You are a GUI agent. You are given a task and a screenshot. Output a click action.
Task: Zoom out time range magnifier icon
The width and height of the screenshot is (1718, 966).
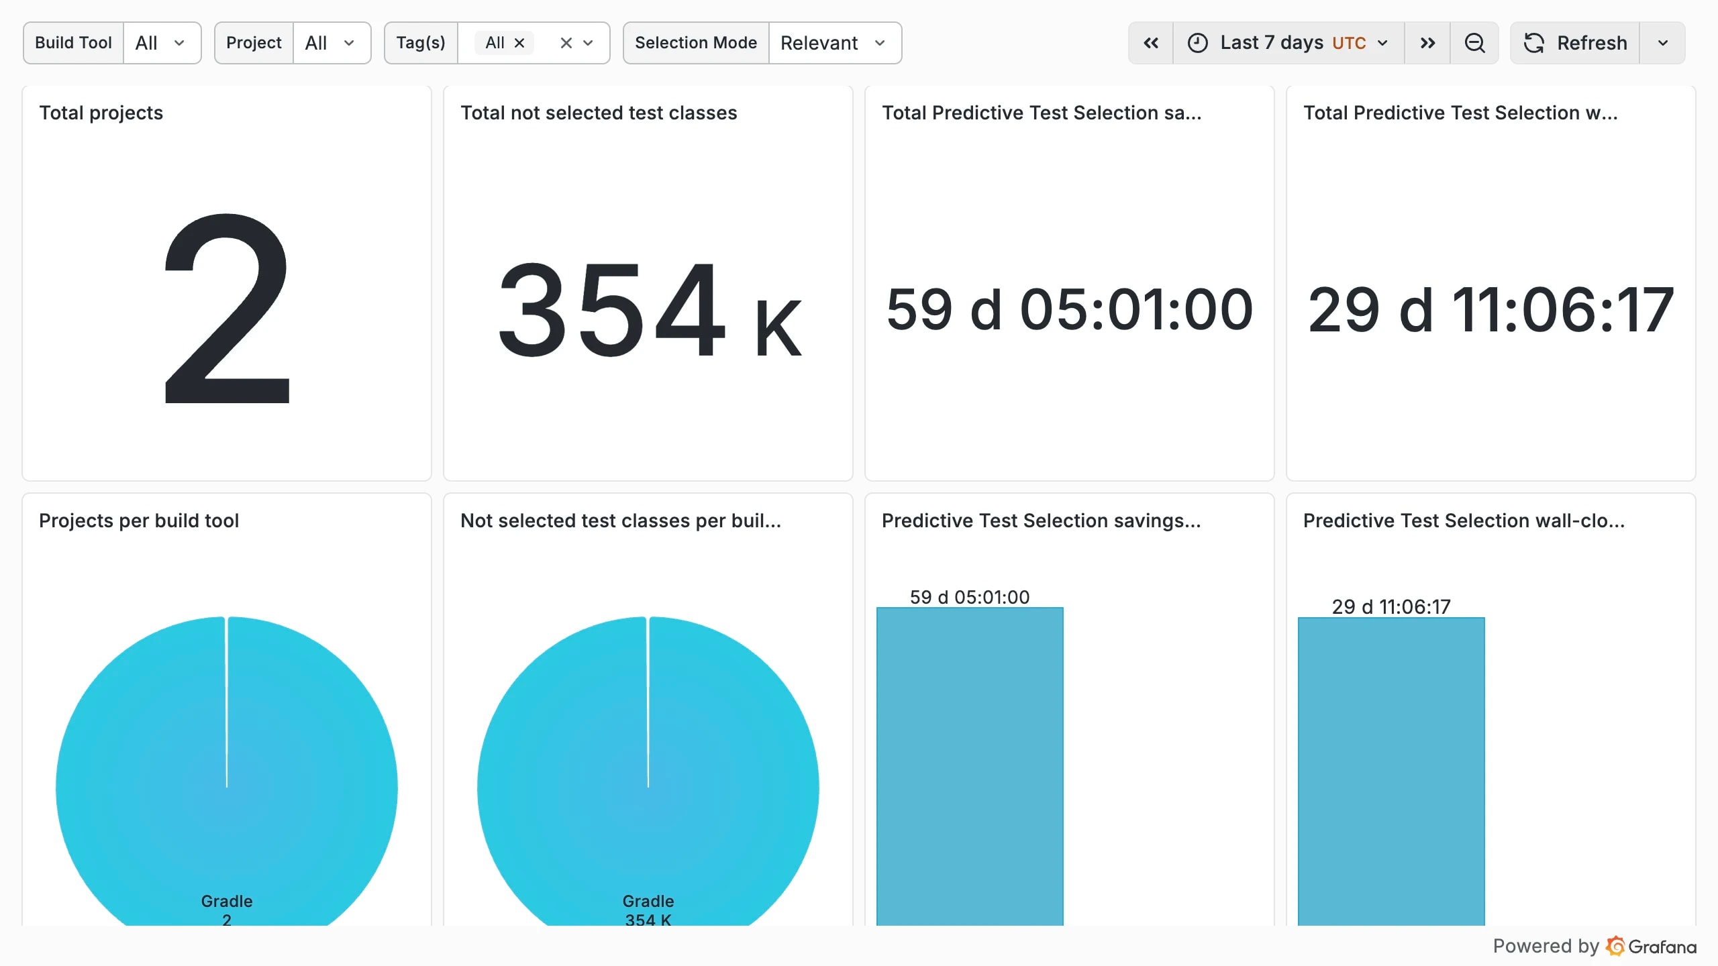pyautogui.click(x=1474, y=43)
